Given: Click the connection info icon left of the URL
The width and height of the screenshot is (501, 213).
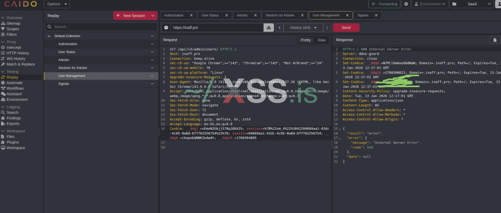Looking at the screenshot, I should 166,28.
